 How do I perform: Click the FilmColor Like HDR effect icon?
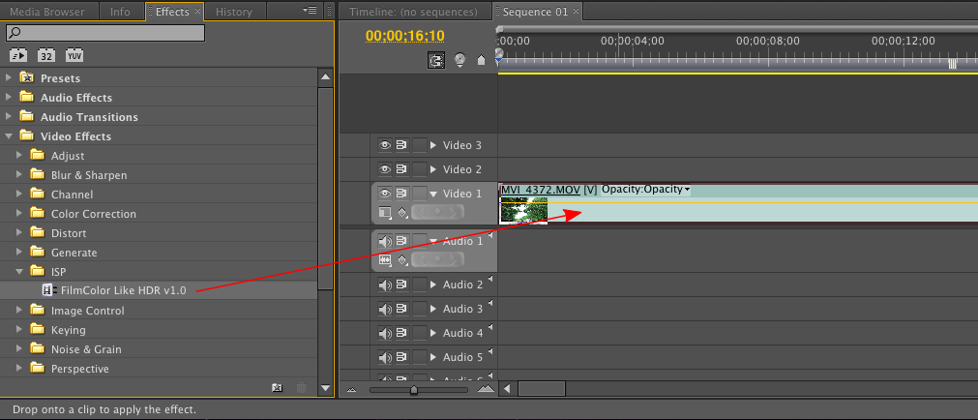pos(48,289)
